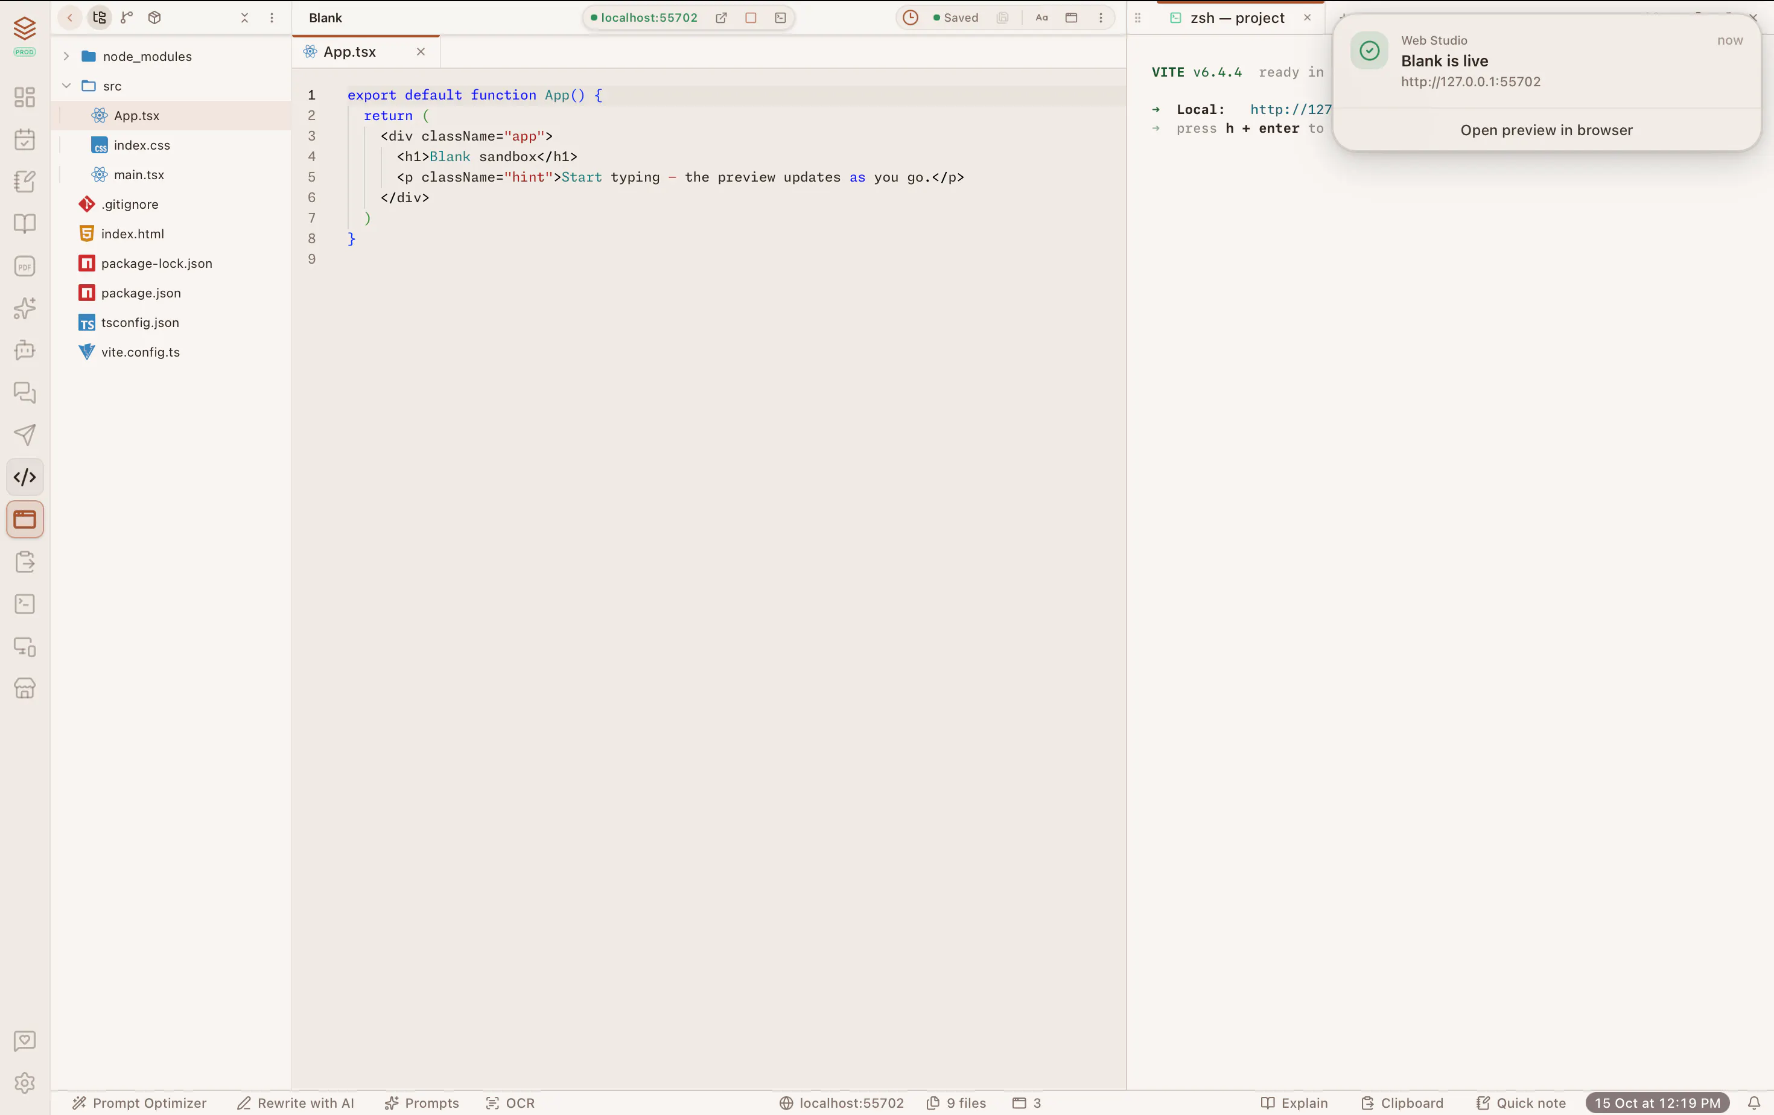
Task: Collapse the src folder
Action: tap(171, 86)
